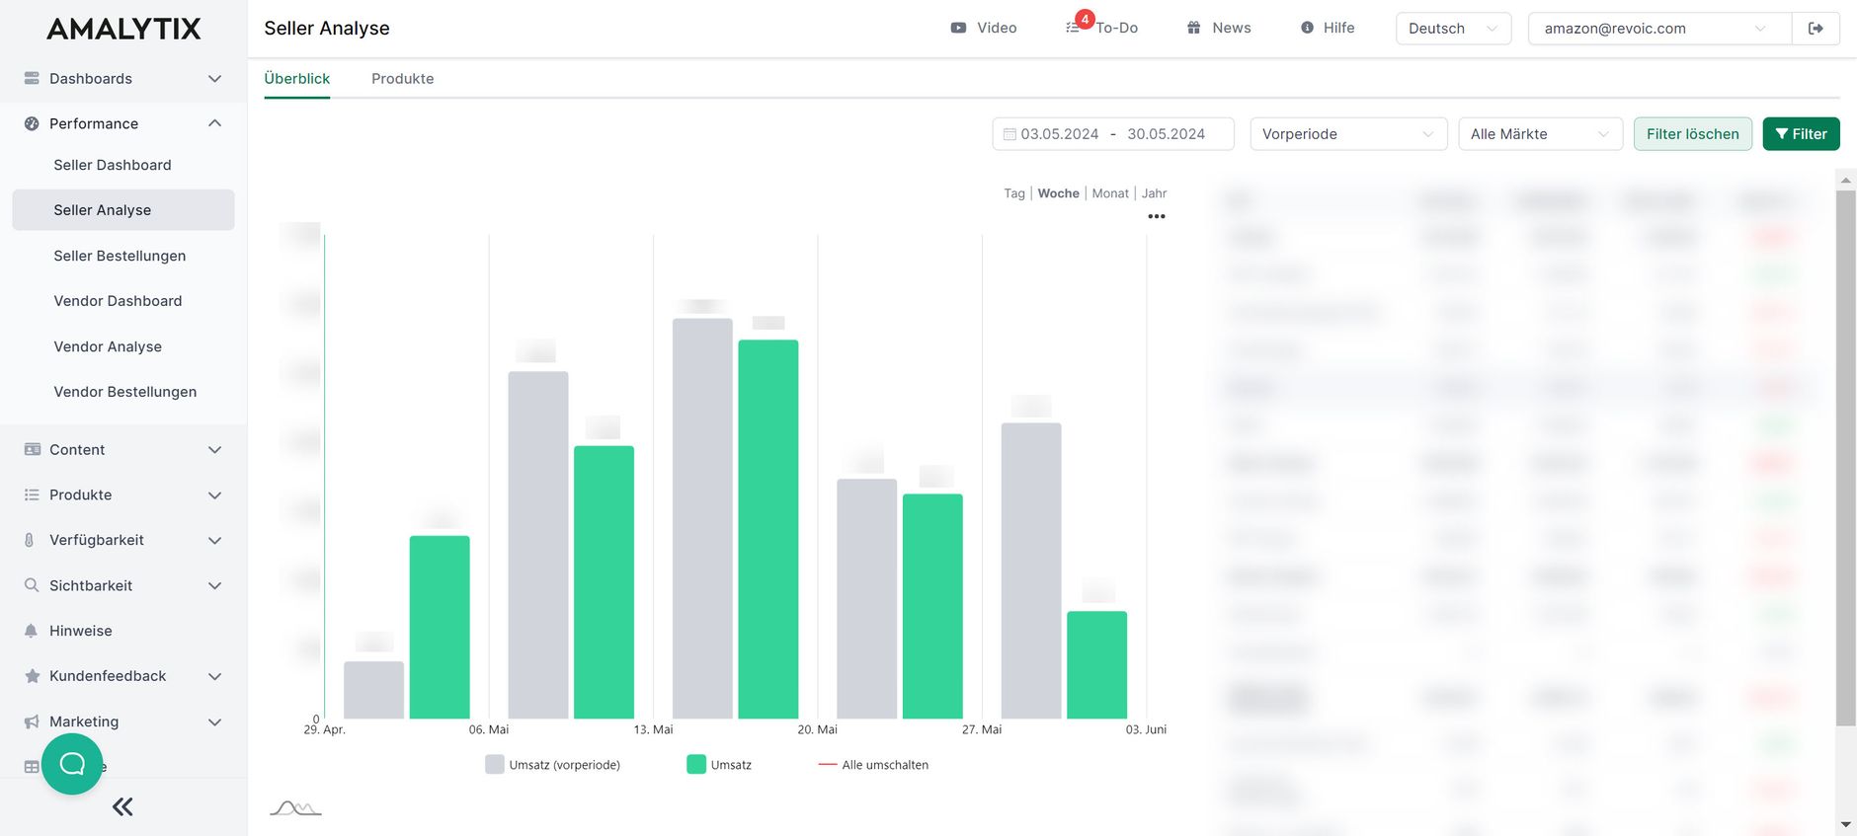Image resolution: width=1857 pixels, height=836 pixels.
Task: Click the Hinweise bell icon
Action: click(31, 631)
